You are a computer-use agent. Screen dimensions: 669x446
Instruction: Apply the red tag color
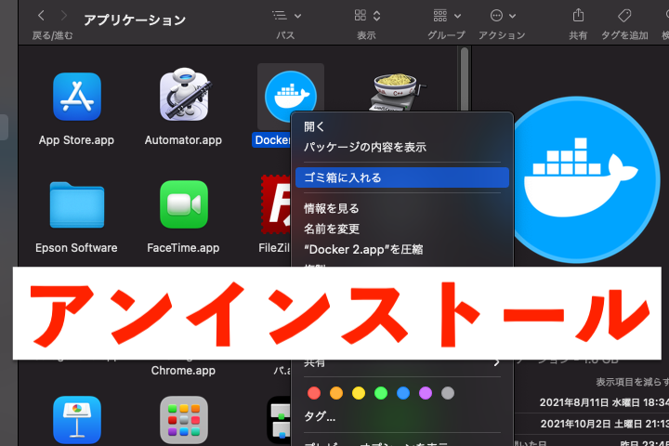314,393
